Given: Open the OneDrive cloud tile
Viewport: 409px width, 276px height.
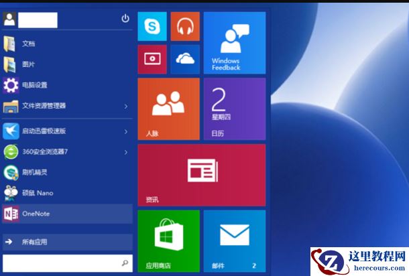Looking at the screenshot, I should pyautogui.click(x=185, y=59).
